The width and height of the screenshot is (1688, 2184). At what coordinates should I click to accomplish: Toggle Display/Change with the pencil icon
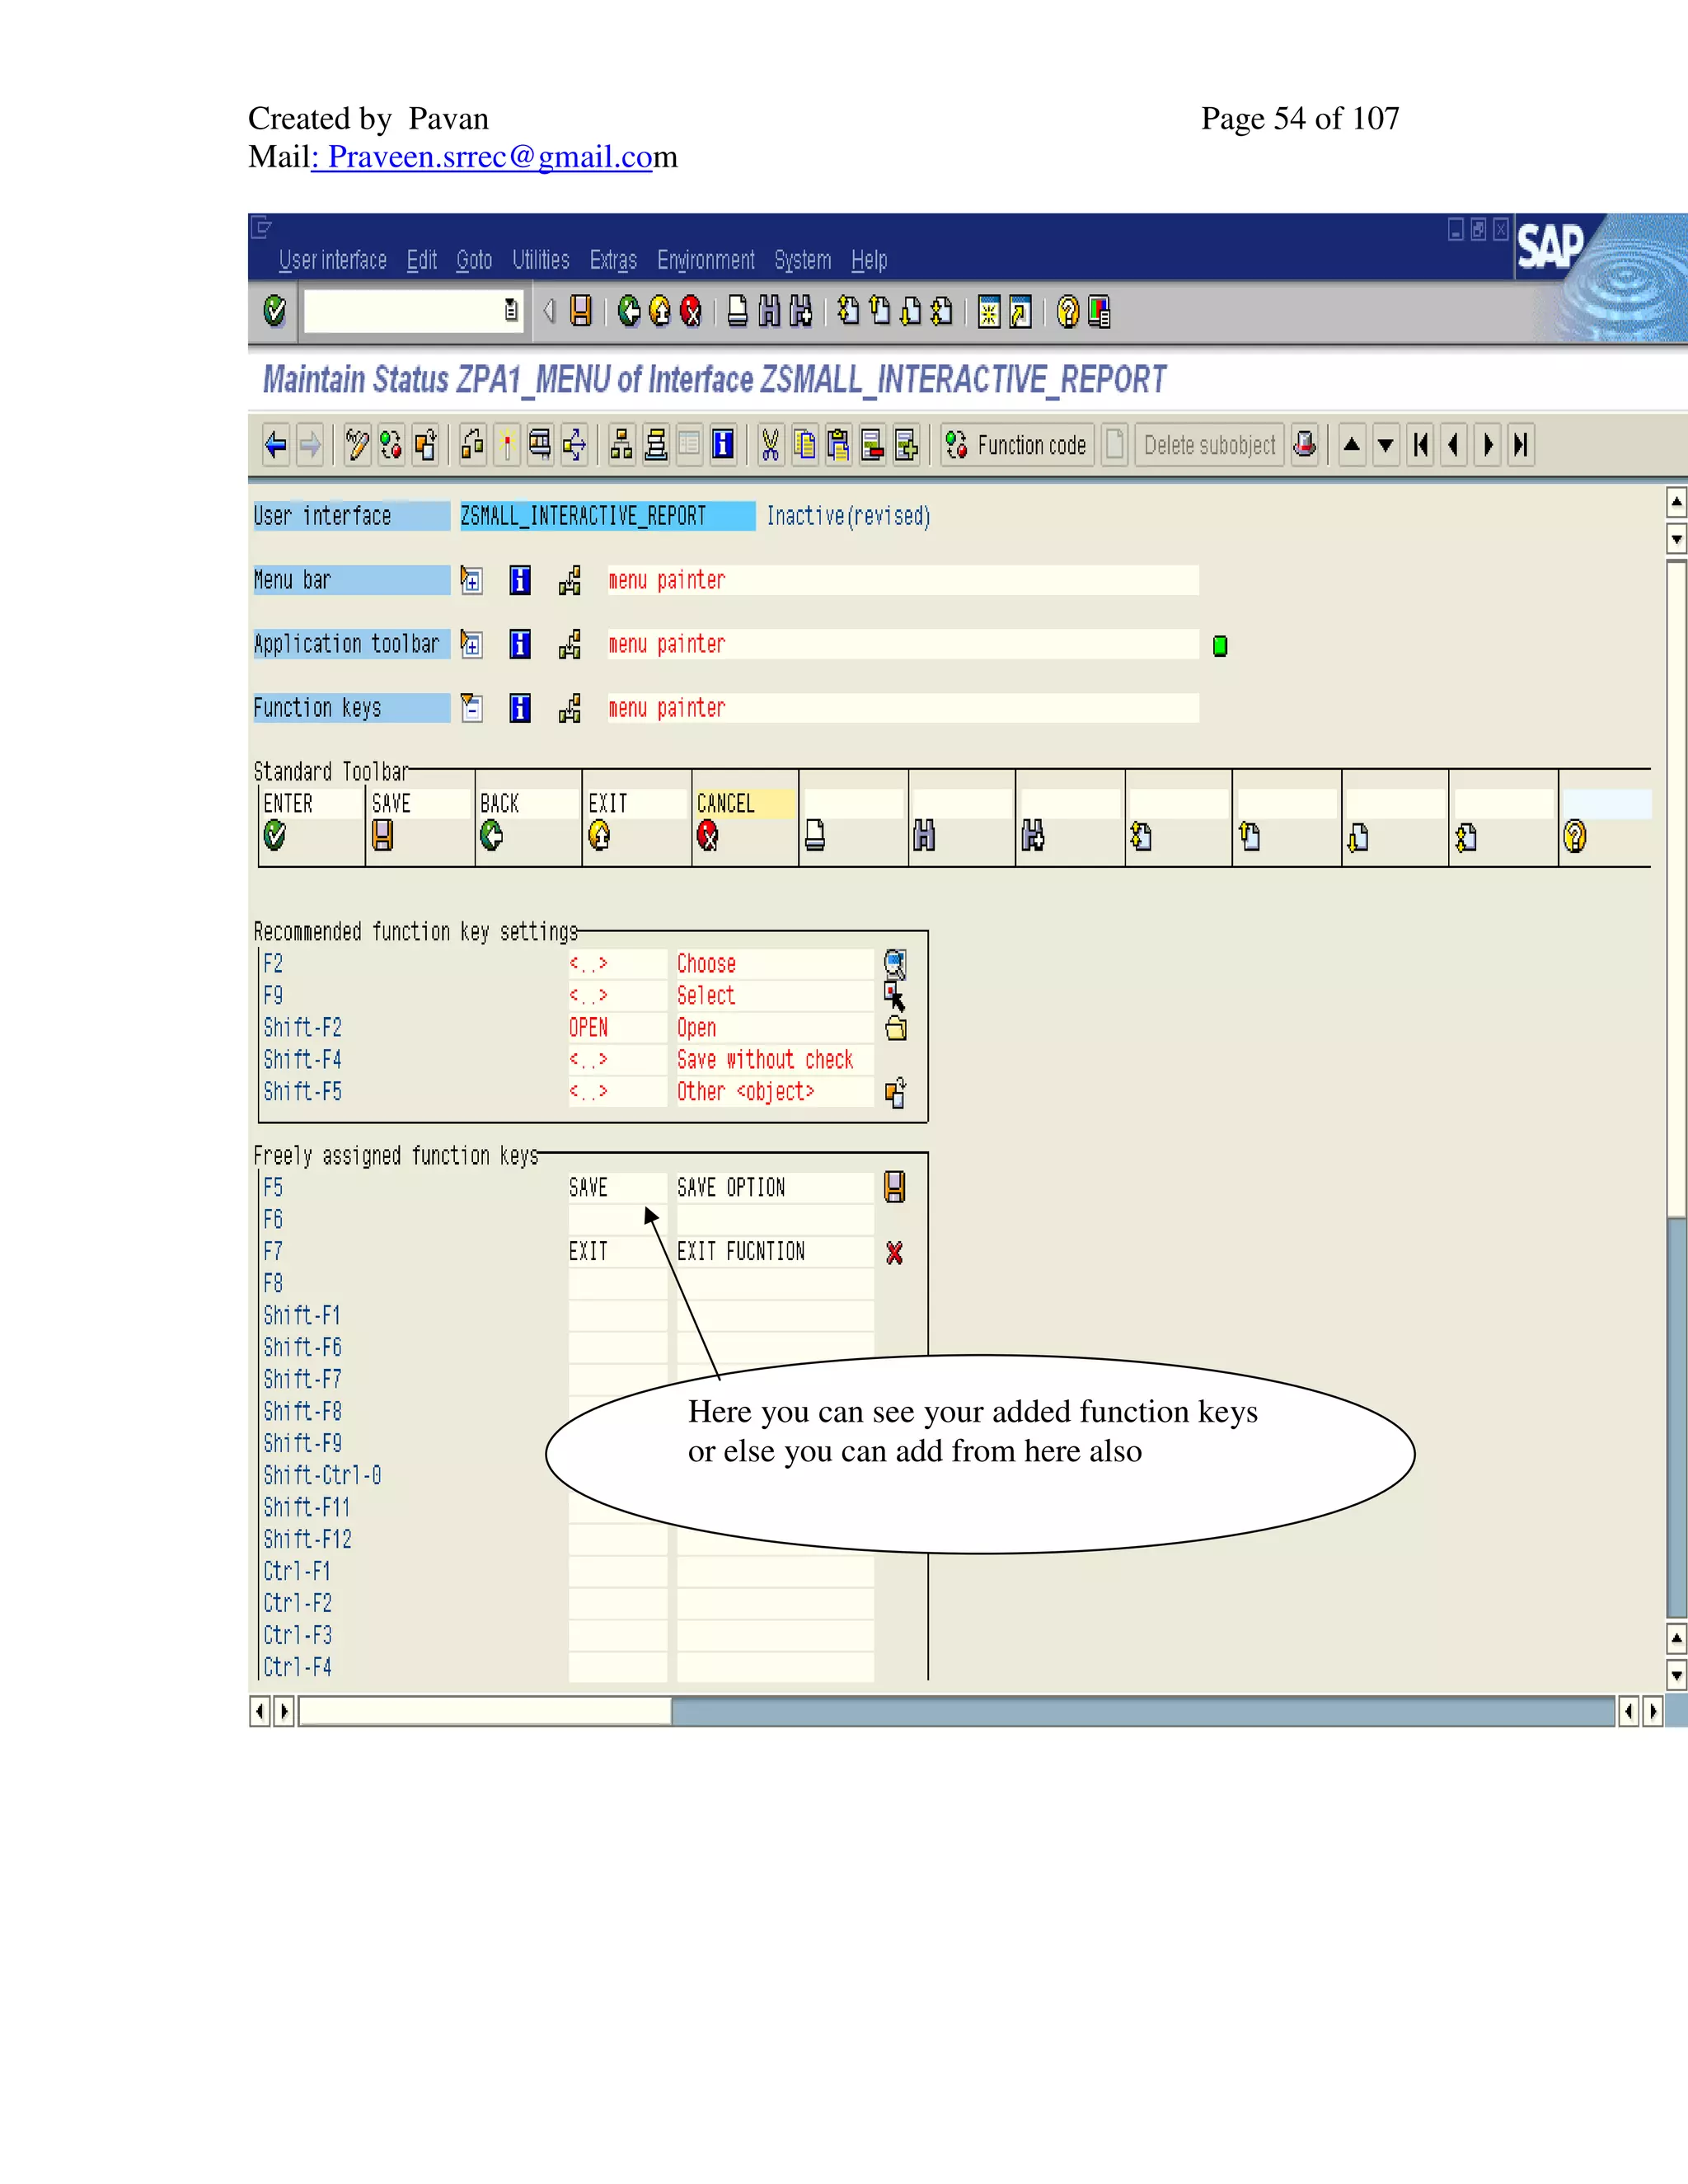click(x=357, y=444)
